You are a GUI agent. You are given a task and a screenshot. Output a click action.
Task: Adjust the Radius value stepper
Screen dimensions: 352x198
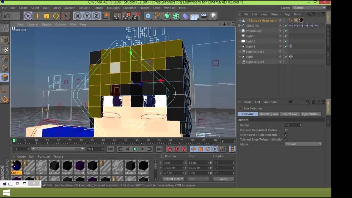tap(300, 125)
